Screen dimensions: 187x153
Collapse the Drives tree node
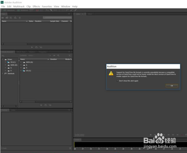click(3, 59)
